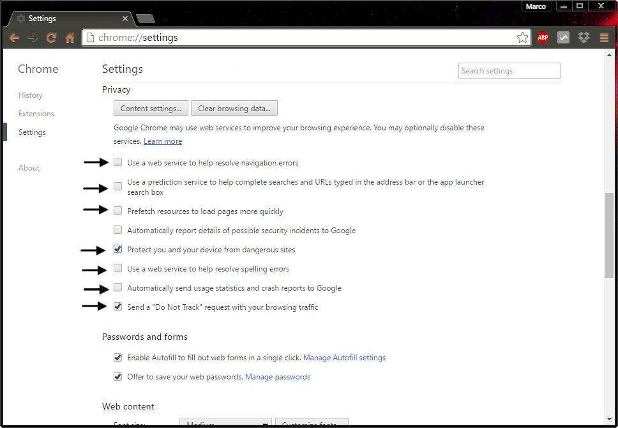Go forward with the forward arrow
This screenshot has width=618, height=428.
click(x=33, y=38)
